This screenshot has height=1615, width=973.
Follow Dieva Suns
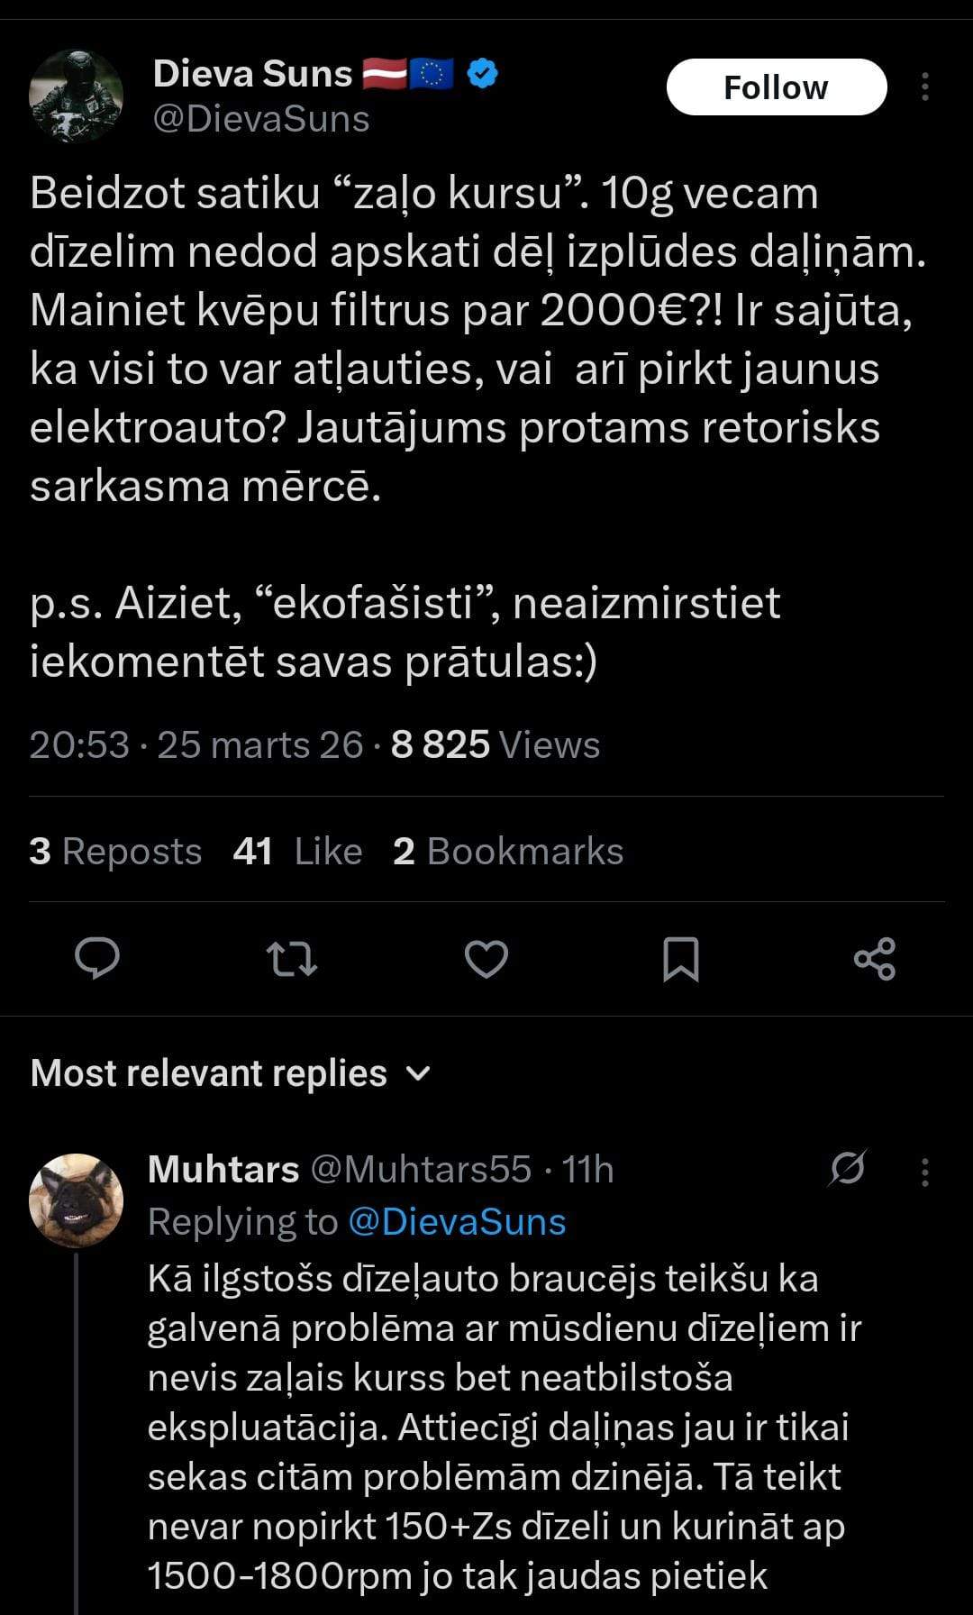tap(777, 87)
